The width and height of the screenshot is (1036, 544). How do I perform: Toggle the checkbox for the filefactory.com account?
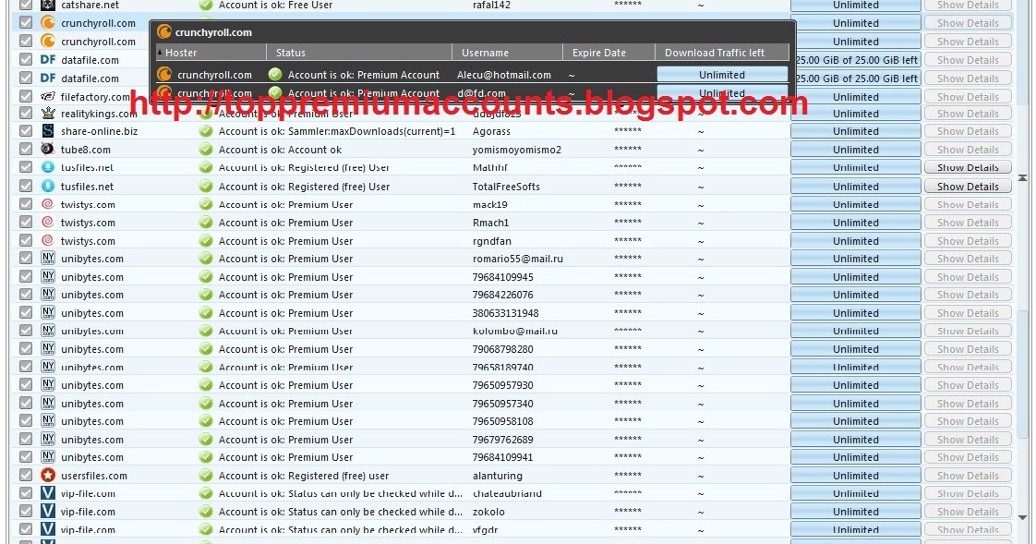click(26, 96)
